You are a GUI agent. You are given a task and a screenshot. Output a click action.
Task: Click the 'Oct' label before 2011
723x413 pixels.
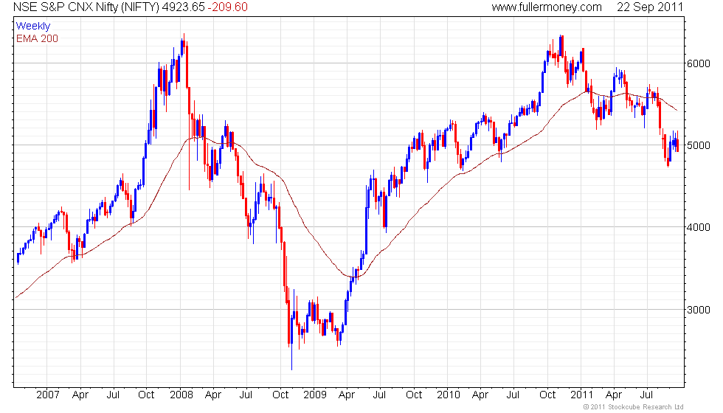(x=547, y=395)
